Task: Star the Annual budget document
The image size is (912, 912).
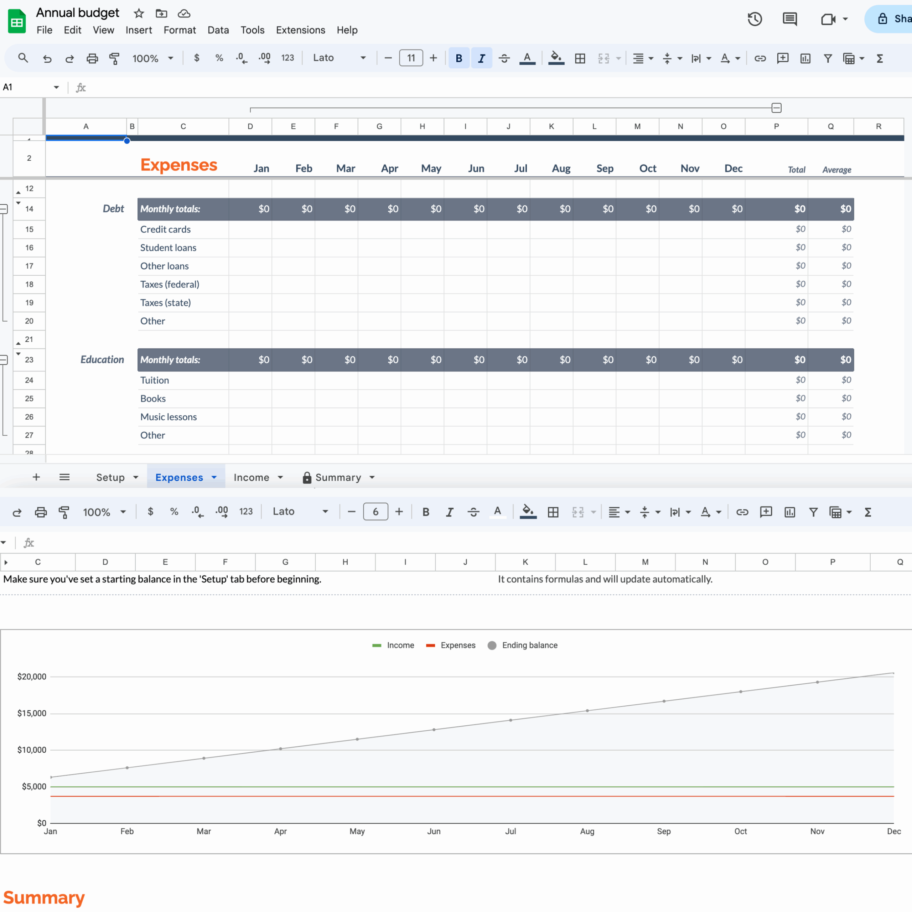Action: (138, 13)
